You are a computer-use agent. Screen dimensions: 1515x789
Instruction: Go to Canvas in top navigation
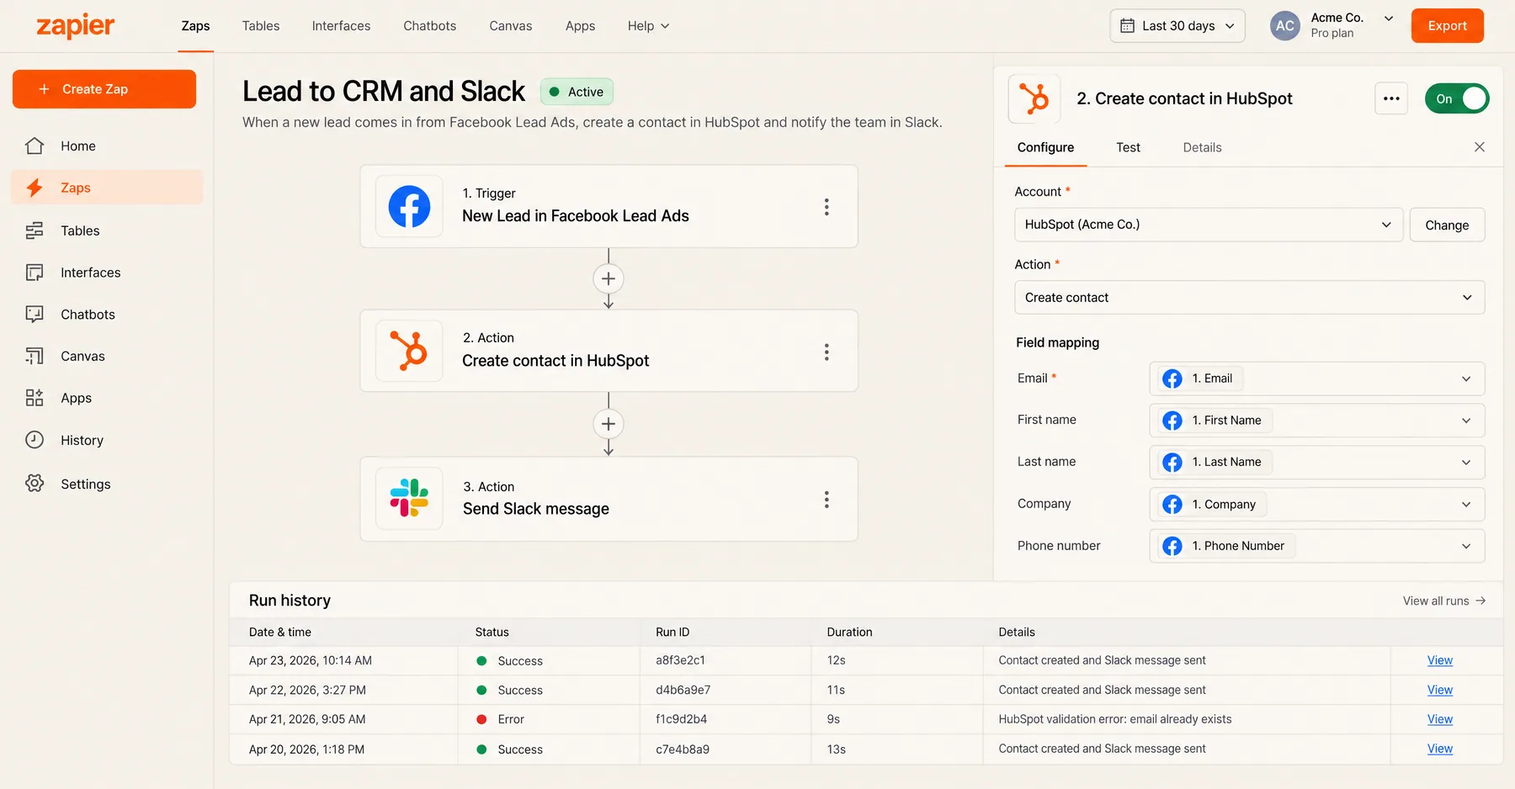[x=511, y=26]
